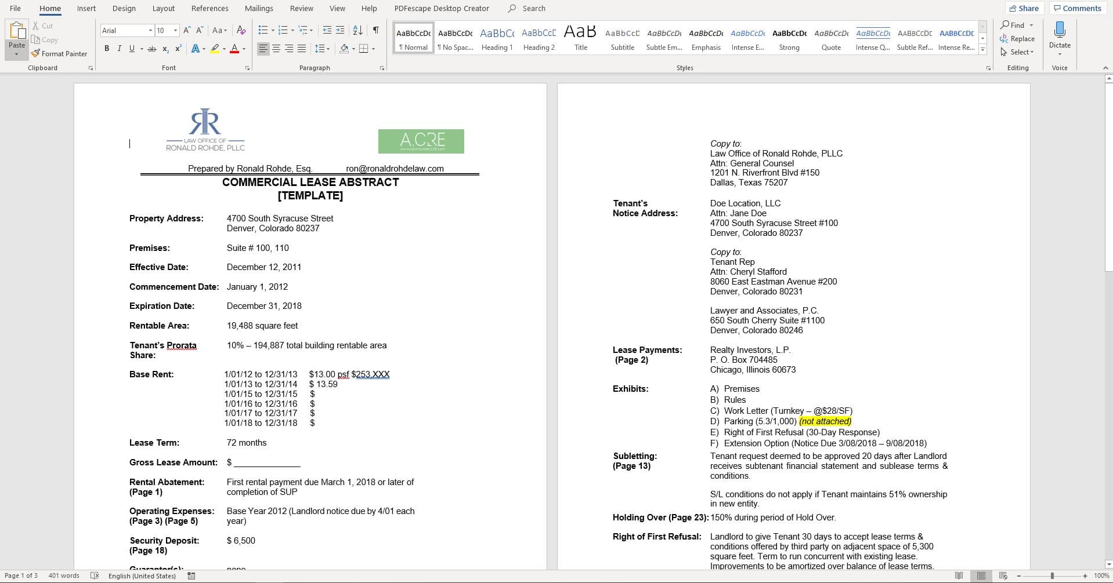Sort paragraph text
The image size is (1113, 583).
point(358,30)
